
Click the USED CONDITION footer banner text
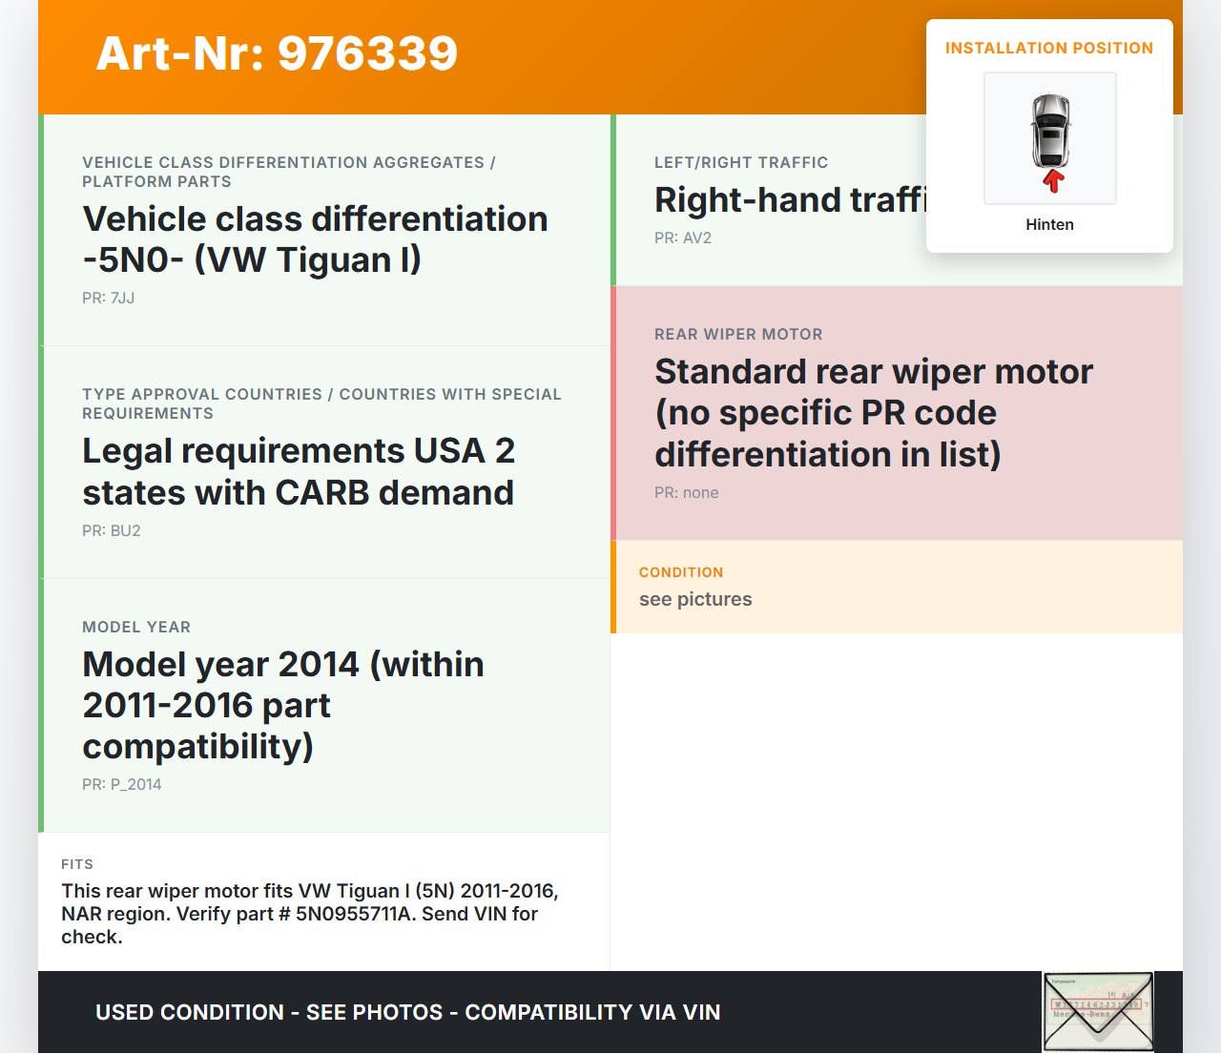pyautogui.click(x=408, y=1012)
